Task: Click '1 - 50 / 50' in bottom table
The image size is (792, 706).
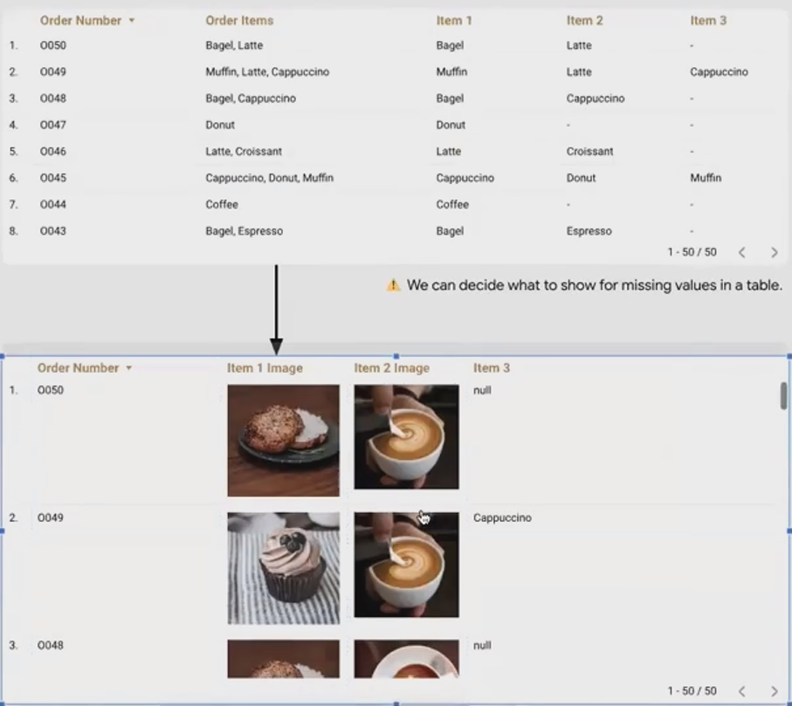Action: pos(692,691)
